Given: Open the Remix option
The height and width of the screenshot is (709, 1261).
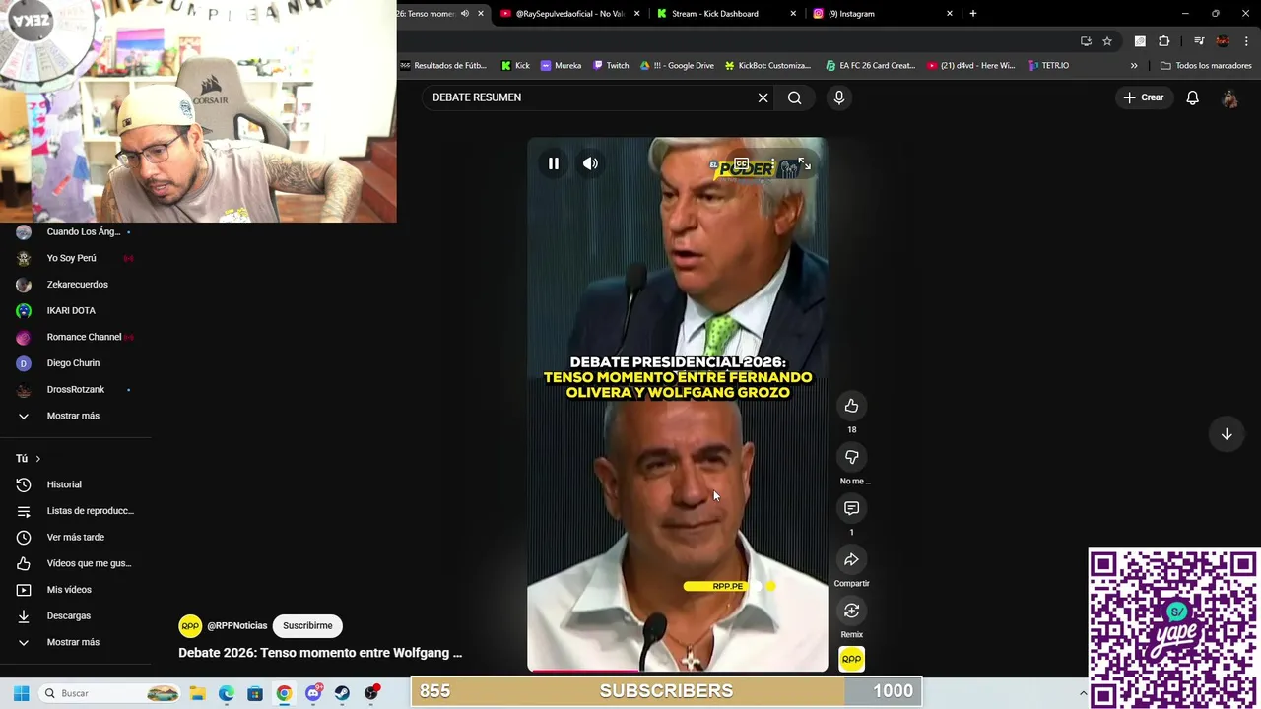Looking at the screenshot, I should [851, 611].
